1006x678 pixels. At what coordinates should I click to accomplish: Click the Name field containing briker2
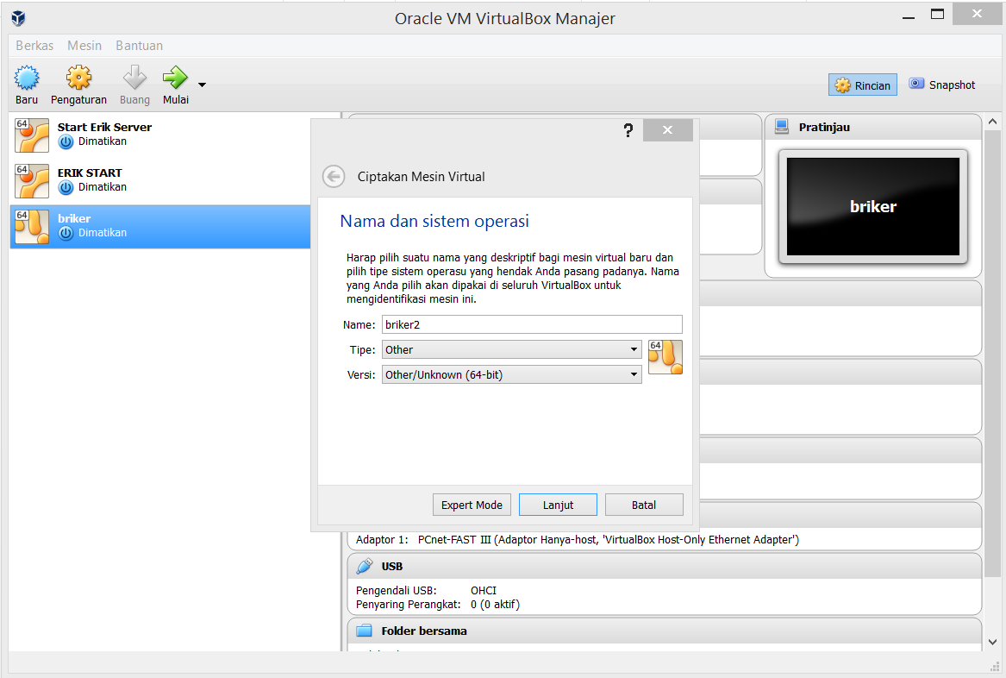532,324
